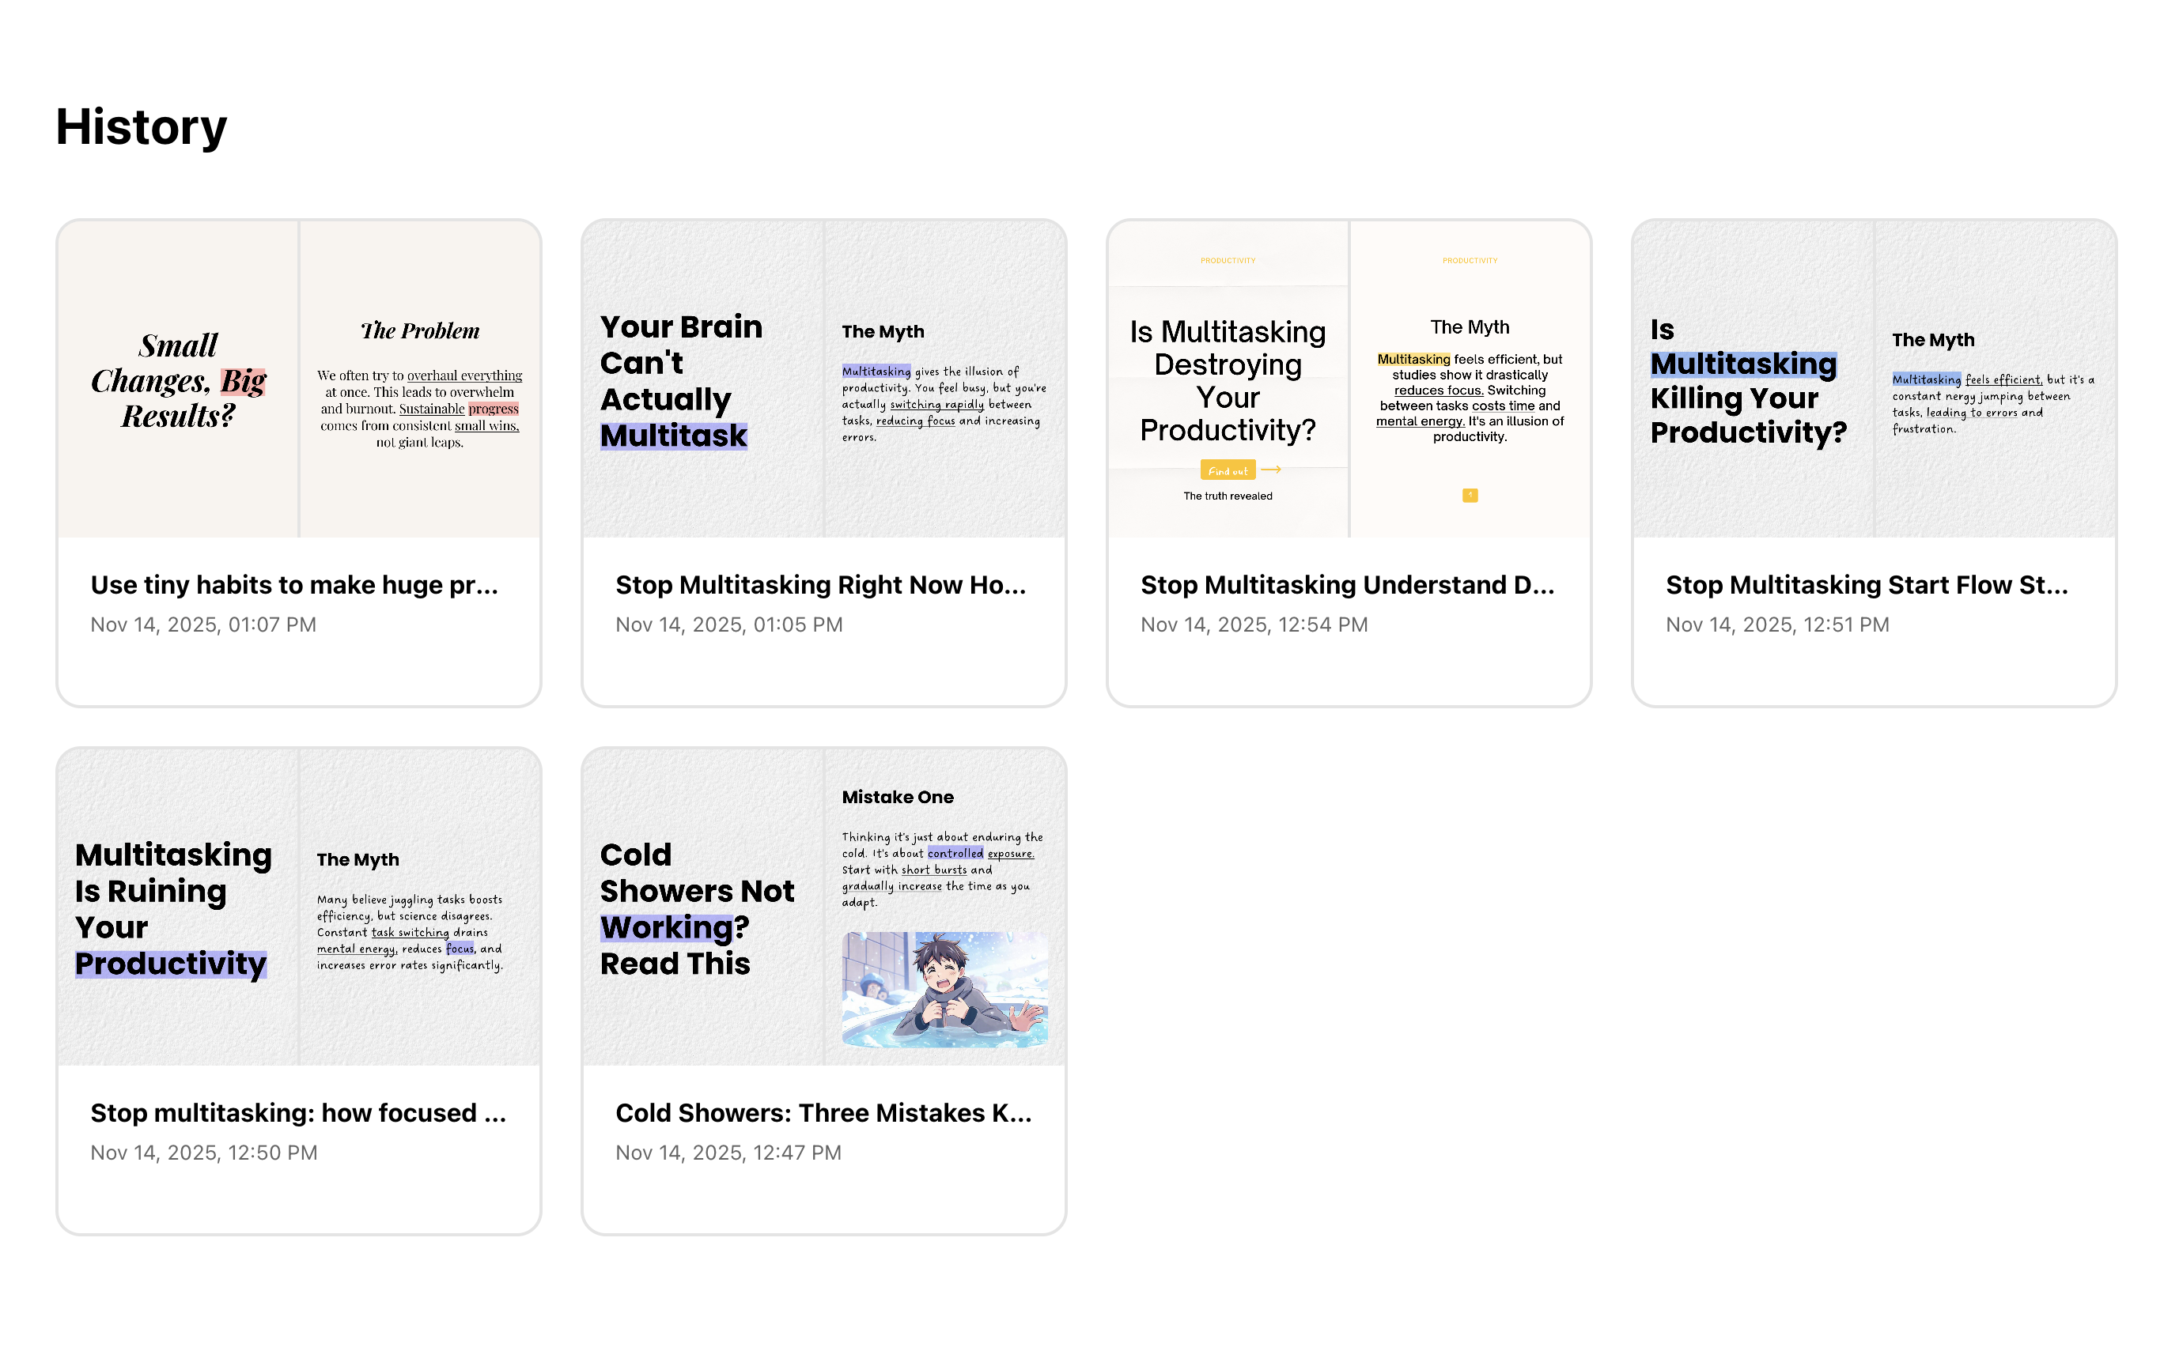Open 'Cold Showers: Three Mistakes K...' title

(823, 1113)
